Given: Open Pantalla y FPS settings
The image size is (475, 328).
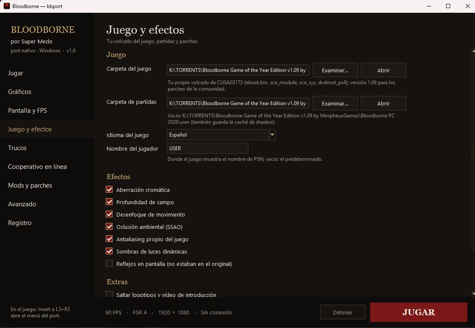Looking at the screenshot, I should 47,111.
